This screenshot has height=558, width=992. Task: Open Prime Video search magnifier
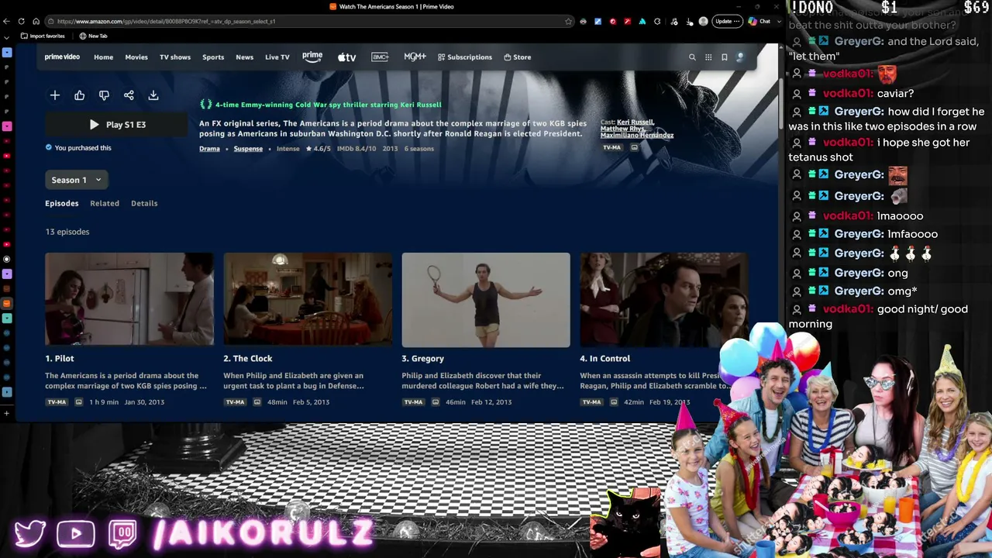[692, 57]
